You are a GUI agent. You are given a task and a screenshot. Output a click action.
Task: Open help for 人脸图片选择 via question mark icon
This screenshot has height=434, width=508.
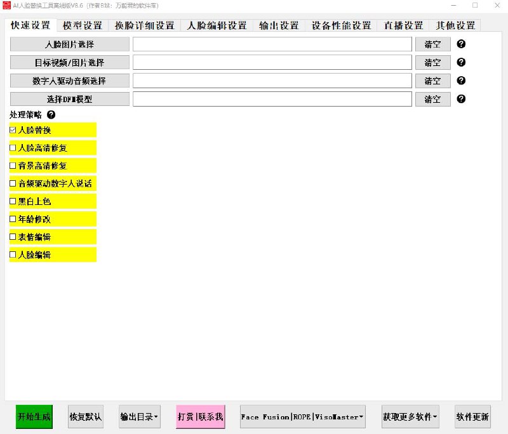point(460,44)
